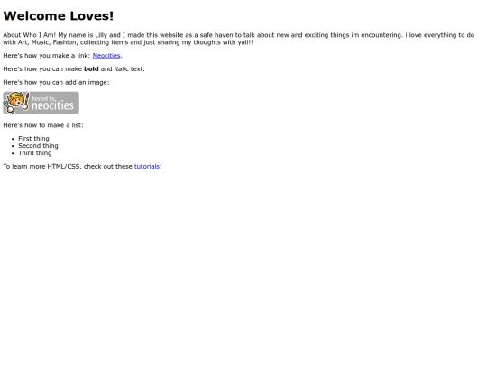Select the Second thing list item
This screenshot has width=487, height=365.
(x=38, y=146)
